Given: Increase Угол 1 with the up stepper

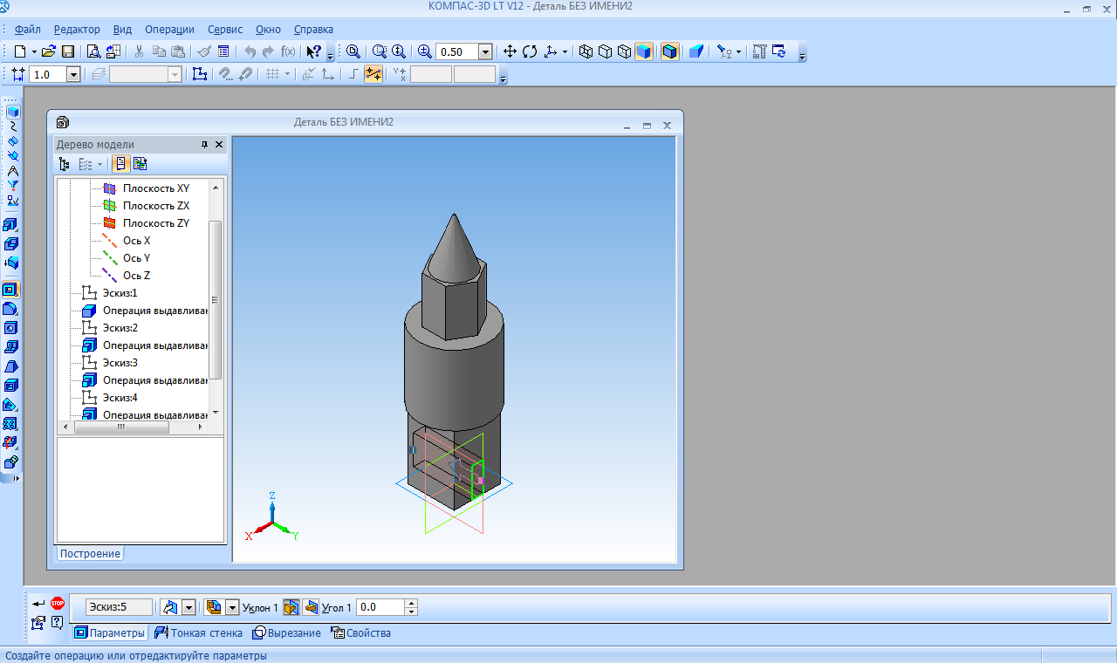Looking at the screenshot, I should click(x=412, y=604).
